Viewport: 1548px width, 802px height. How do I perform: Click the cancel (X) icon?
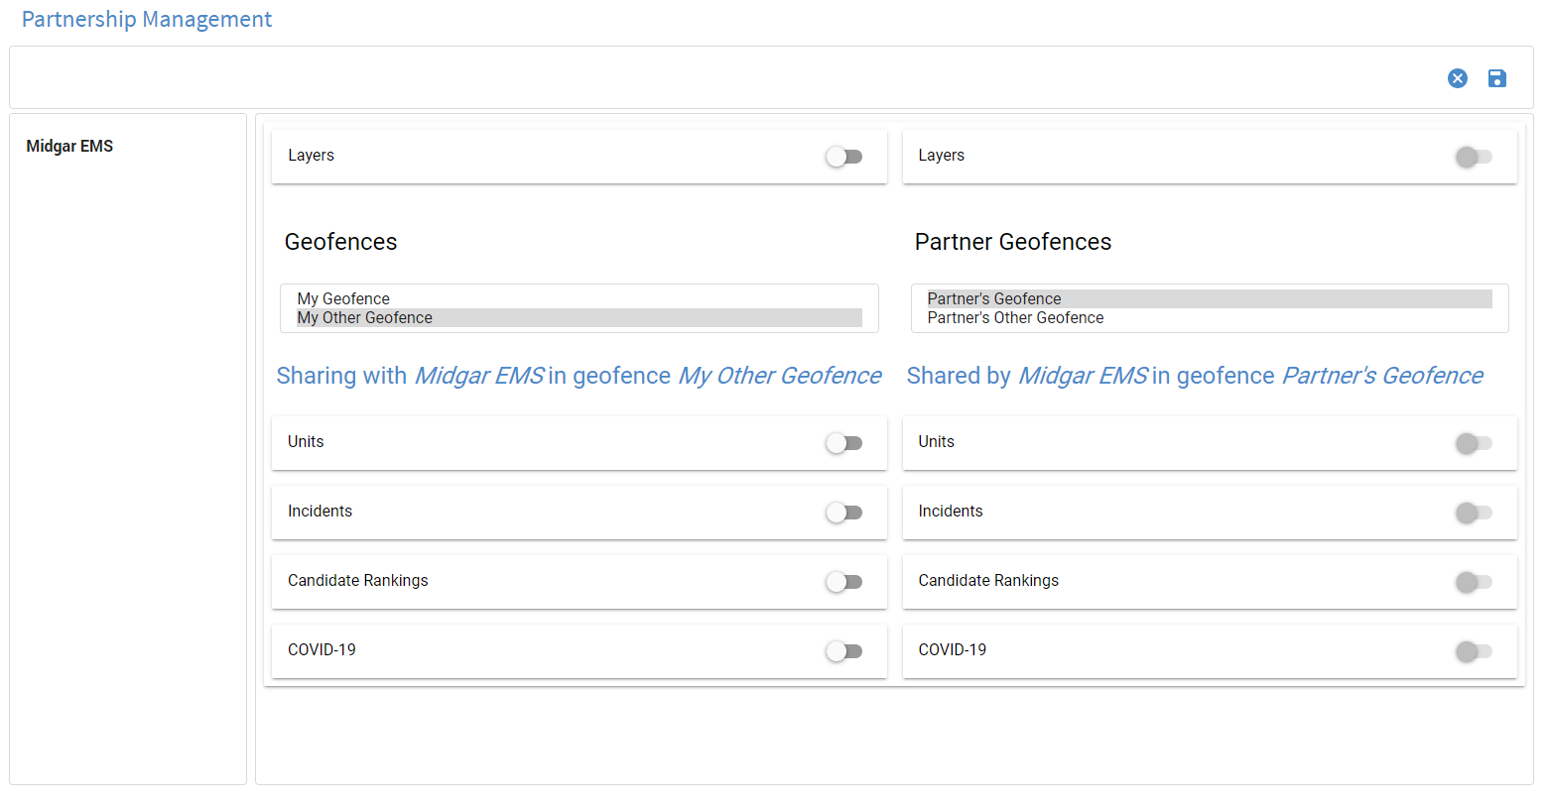pyautogui.click(x=1458, y=78)
